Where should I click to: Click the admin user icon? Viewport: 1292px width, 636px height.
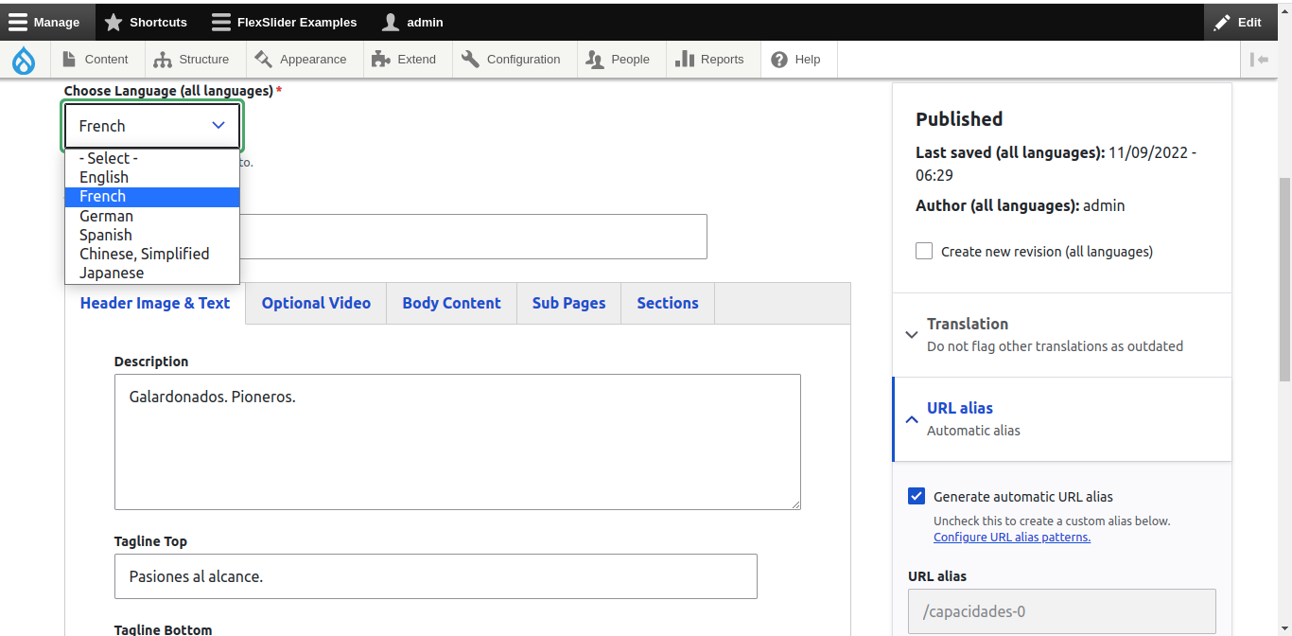[x=390, y=22]
